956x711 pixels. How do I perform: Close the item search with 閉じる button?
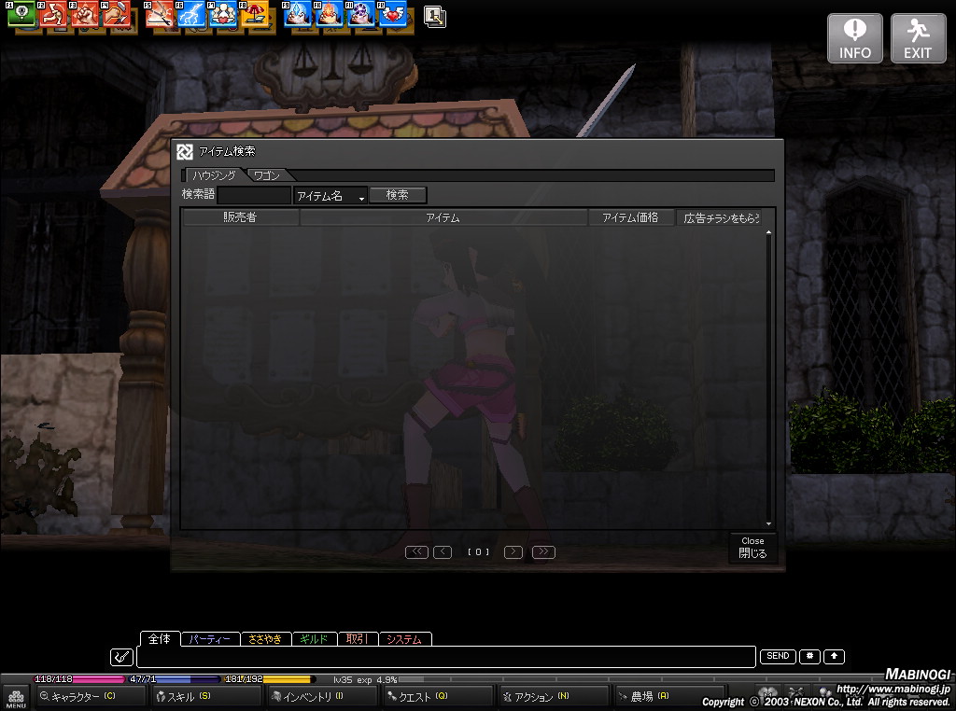coord(752,548)
